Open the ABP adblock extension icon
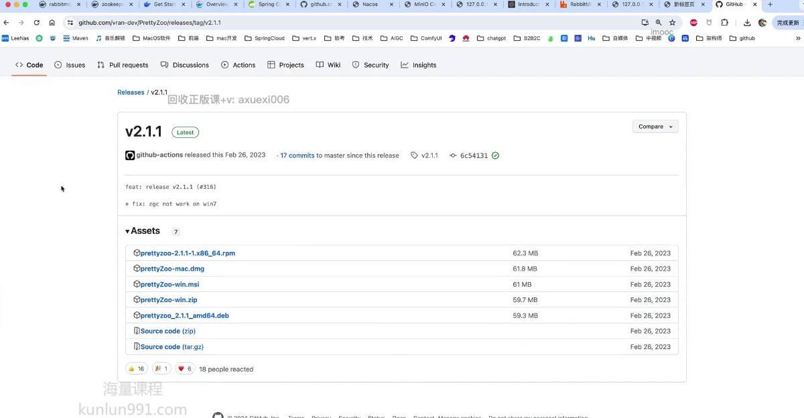Viewport: 804px width, 418px height. (693, 22)
